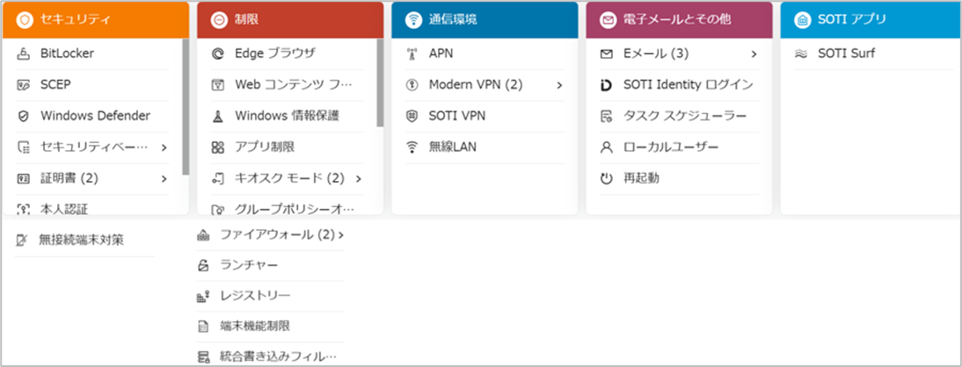Open the BitLocker profile label

68,54
